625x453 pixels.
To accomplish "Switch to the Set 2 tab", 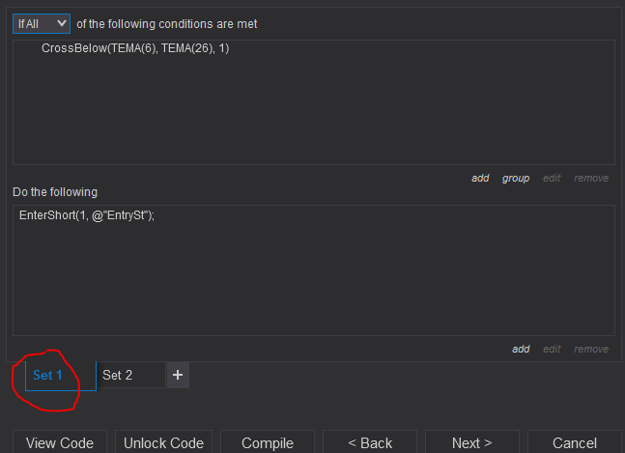I will (118, 375).
